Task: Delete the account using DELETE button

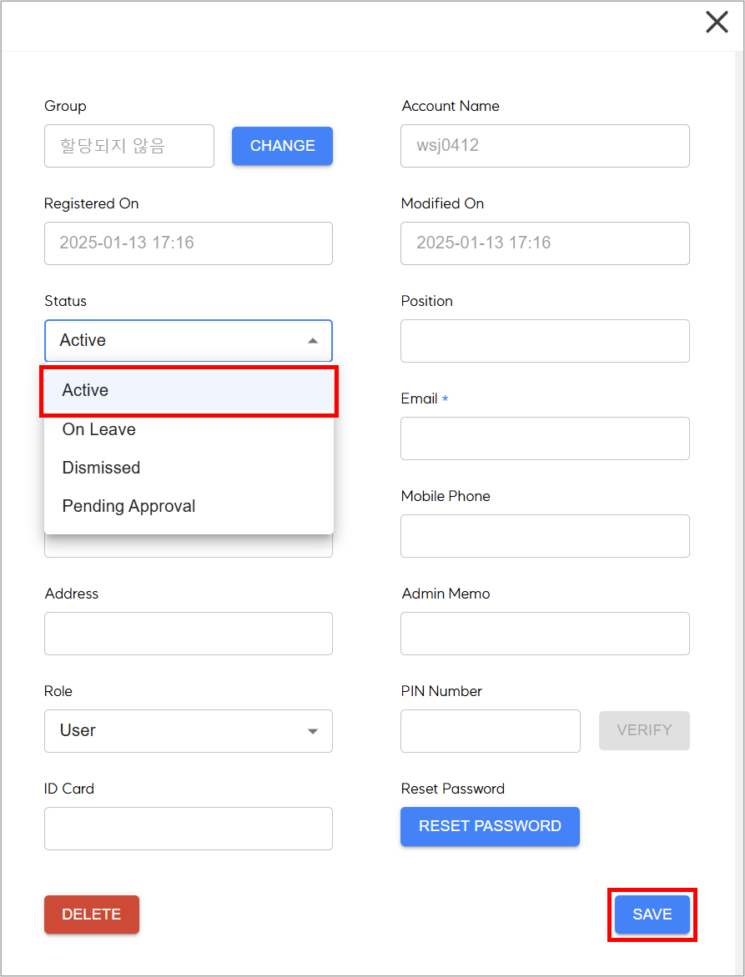Action: pos(92,914)
